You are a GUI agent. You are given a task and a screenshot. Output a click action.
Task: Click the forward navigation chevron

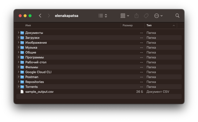(x=49, y=16)
